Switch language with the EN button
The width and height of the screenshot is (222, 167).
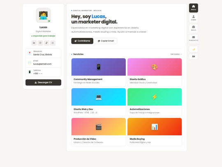pyautogui.click(x=194, y=56)
